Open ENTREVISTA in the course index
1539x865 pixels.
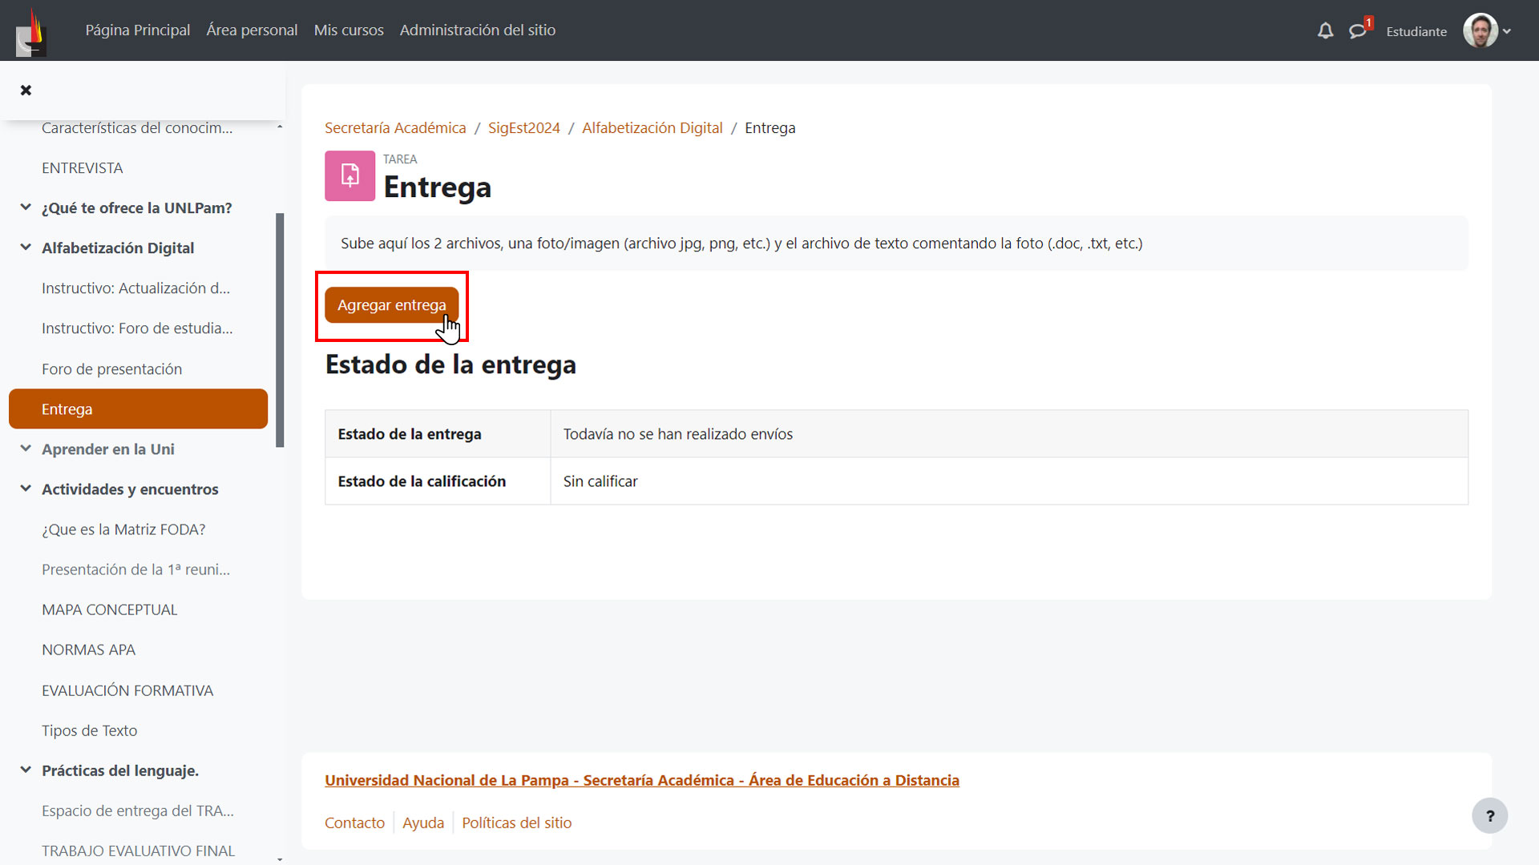83,168
